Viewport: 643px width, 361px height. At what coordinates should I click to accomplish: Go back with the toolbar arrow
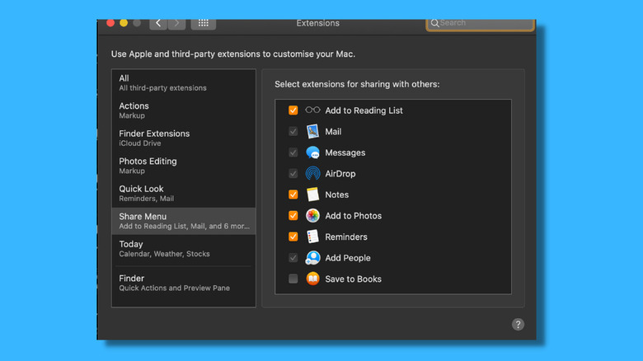pyautogui.click(x=159, y=23)
